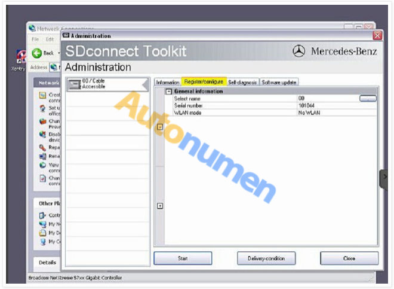This screenshot has width=394, height=289.
Task: Collapse the General information section
Action: (169, 92)
